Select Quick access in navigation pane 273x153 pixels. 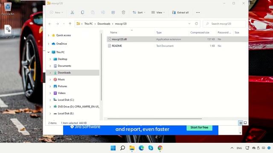64,35
